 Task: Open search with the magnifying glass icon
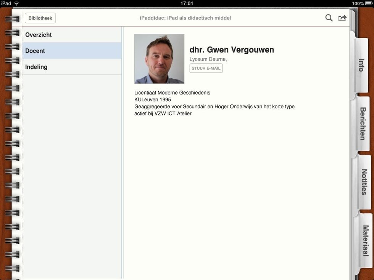pyautogui.click(x=329, y=18)
